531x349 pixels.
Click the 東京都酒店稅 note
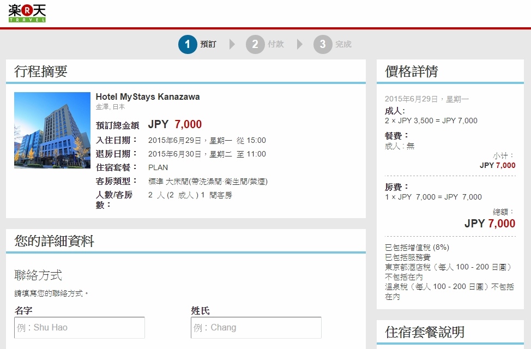[x=448, y=272]
